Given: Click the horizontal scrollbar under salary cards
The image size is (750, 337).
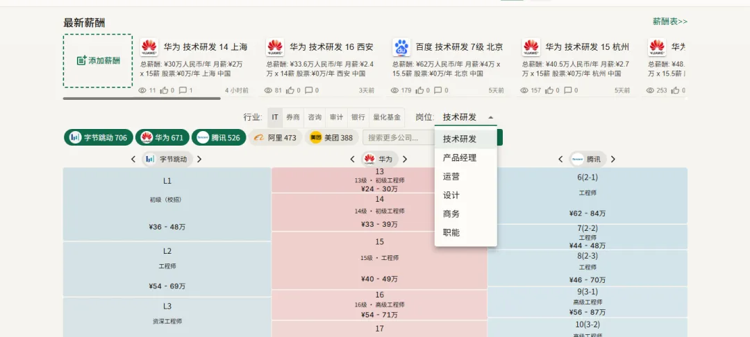Looking at the screenshot, I should (x=142, y=98).
